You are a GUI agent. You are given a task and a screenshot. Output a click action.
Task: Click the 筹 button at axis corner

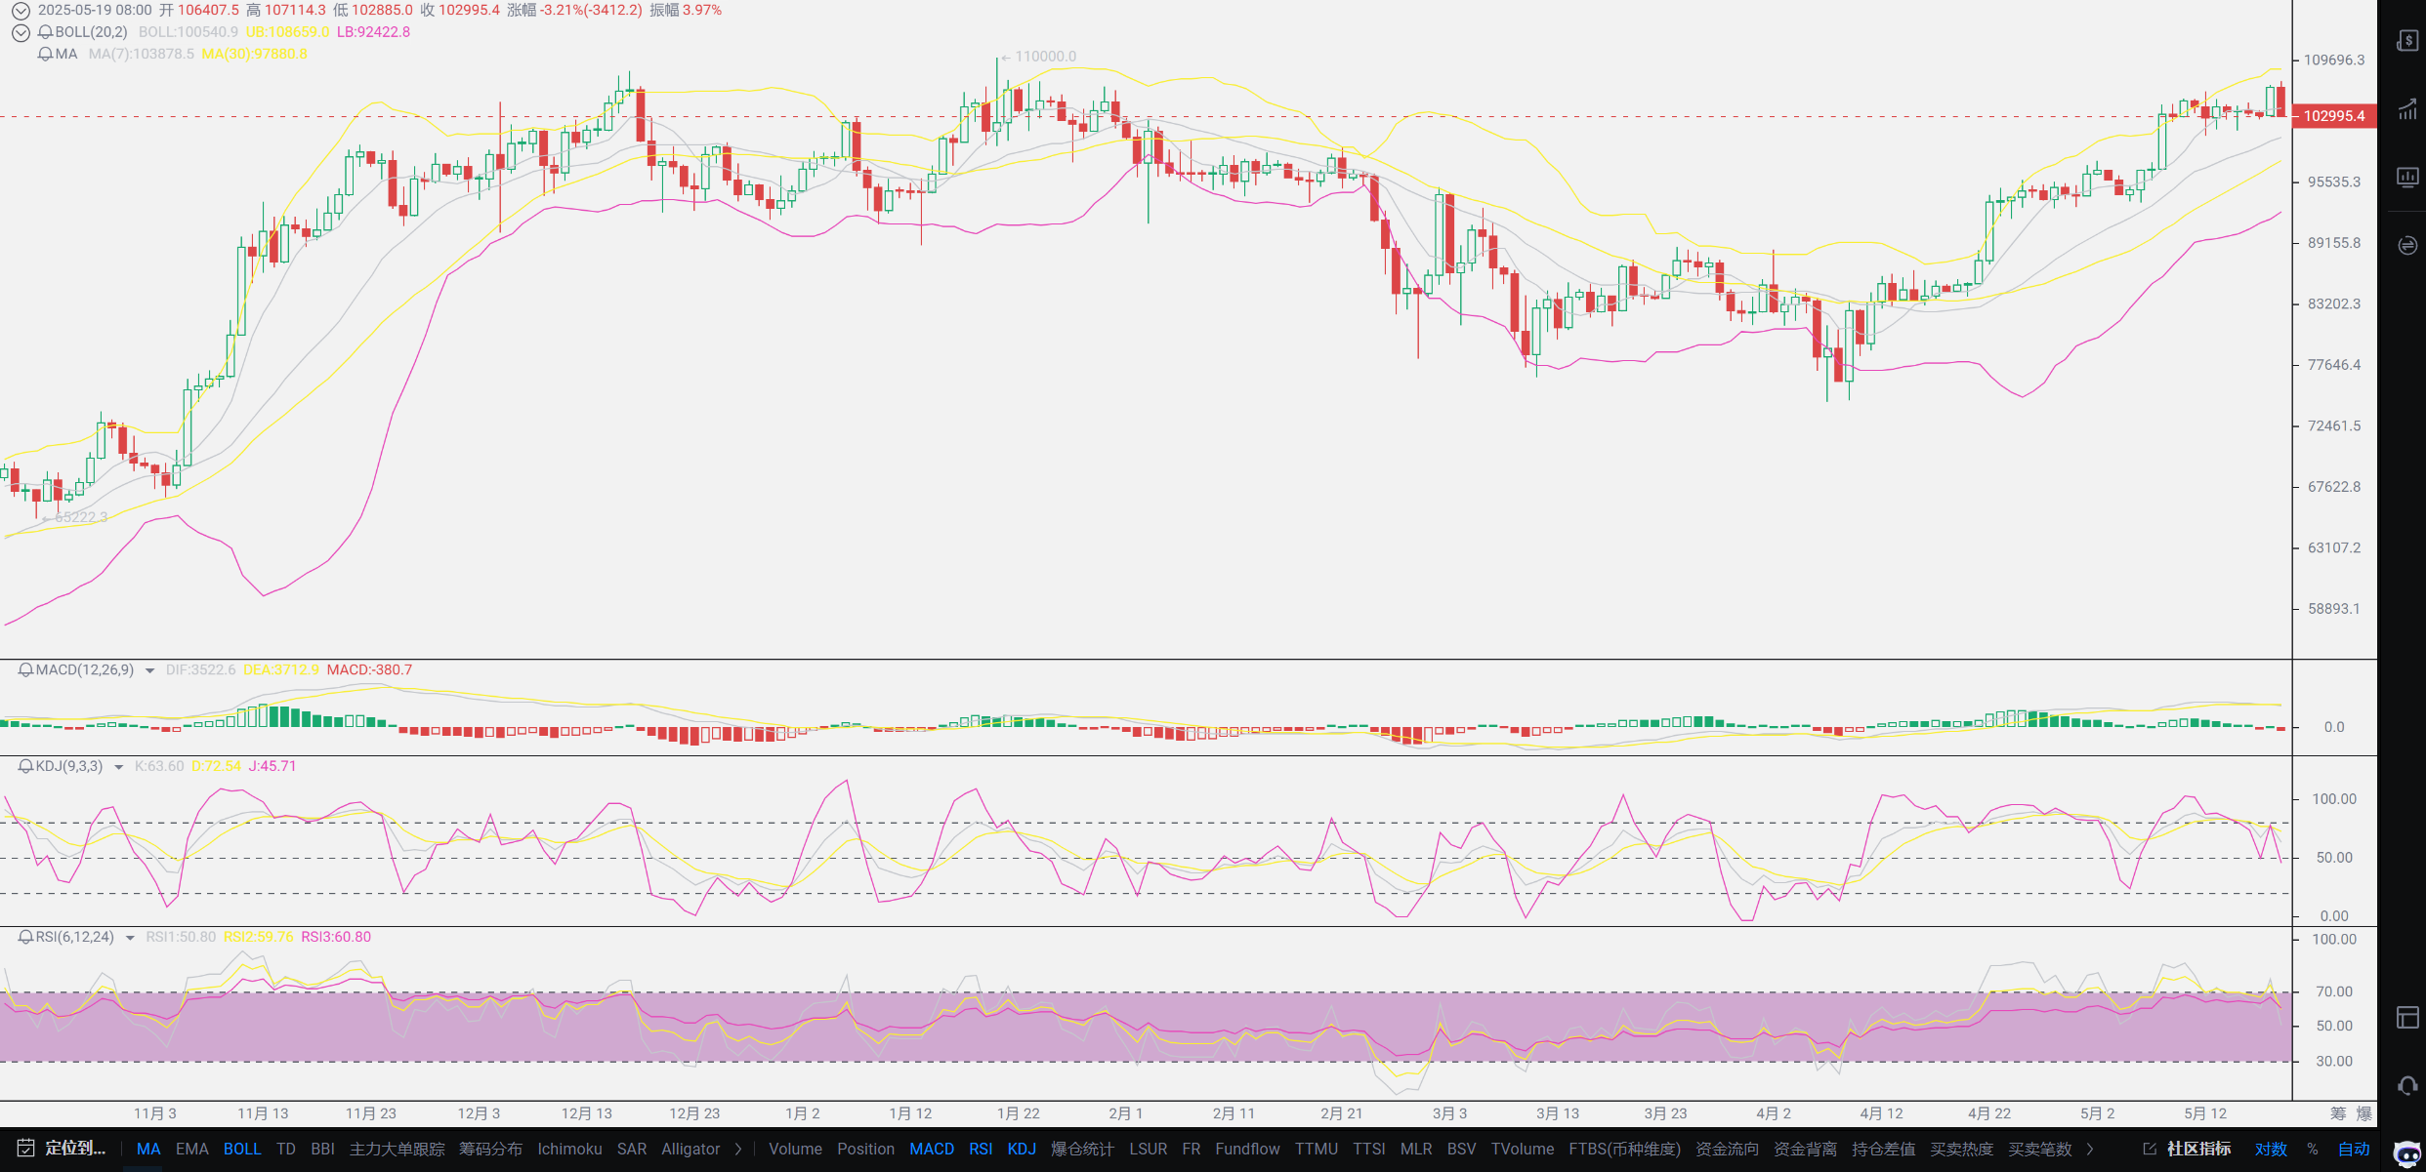pos(2337,1113)
